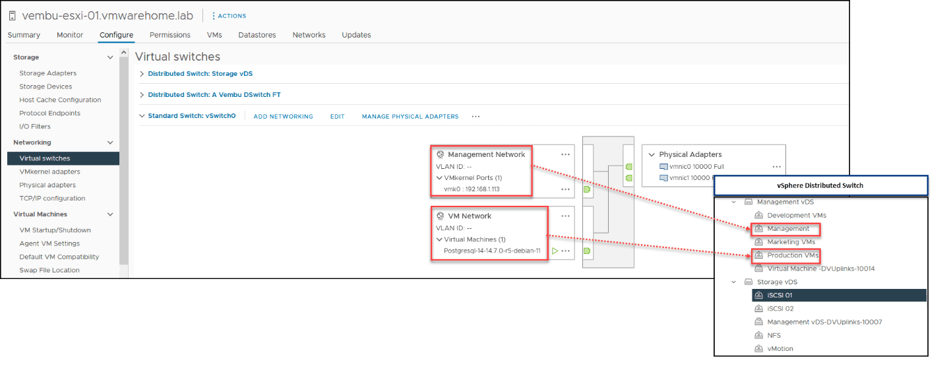Open VM Network ellipsis menu
Viewport: 949px width, 374px height.
[x=565, y=216]
